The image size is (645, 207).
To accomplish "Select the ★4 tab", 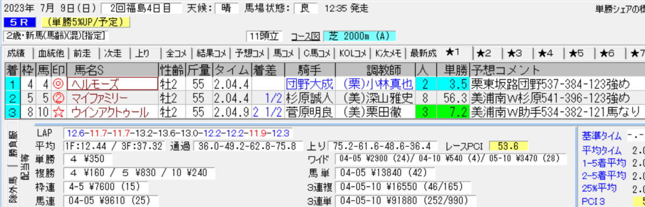I will coord(546,53).
